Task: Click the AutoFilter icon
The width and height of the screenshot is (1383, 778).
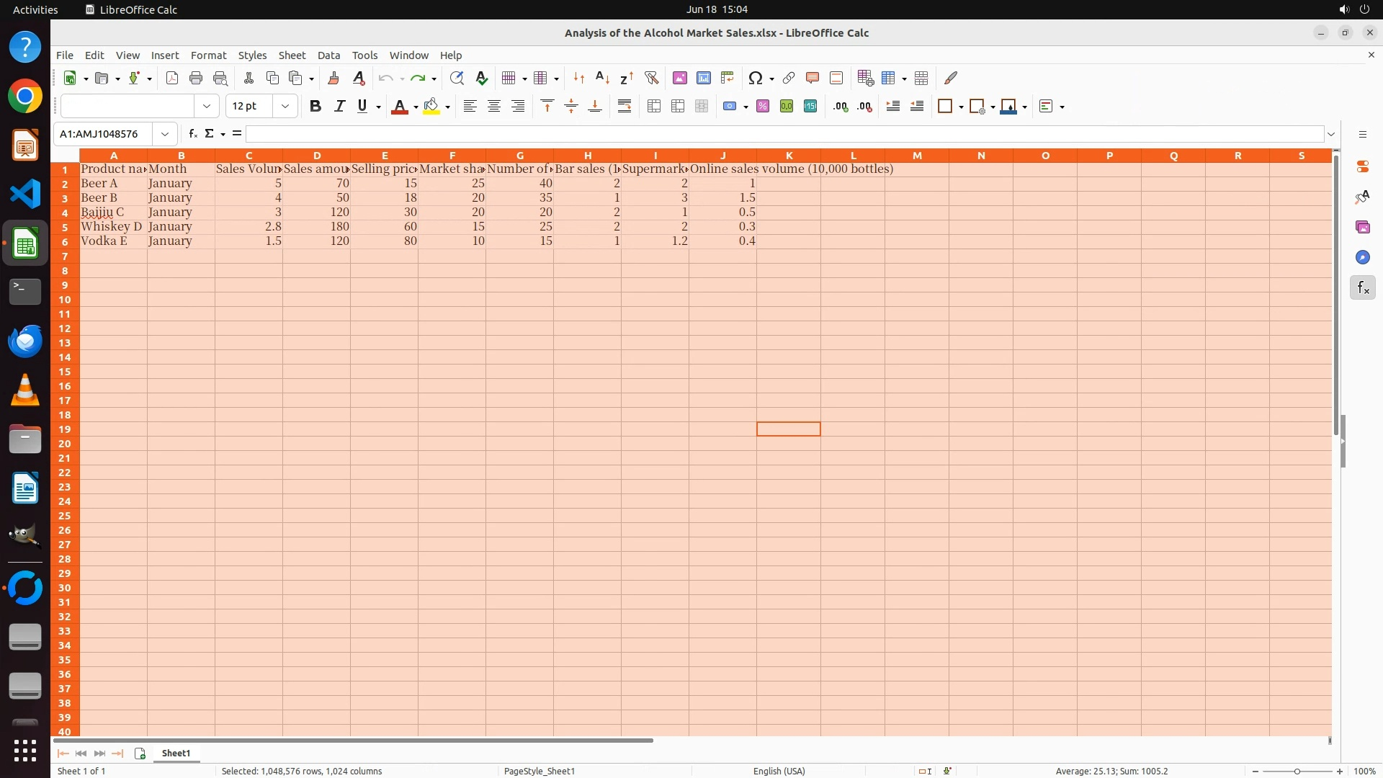Action: pyautogui.click(x=651, y=78)
